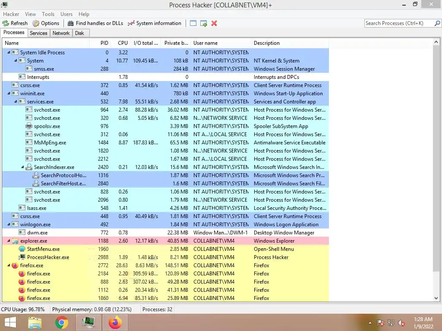Switch to the Services tab
Image resolution: width=442 pixels, height=331 pixels.
38,33
